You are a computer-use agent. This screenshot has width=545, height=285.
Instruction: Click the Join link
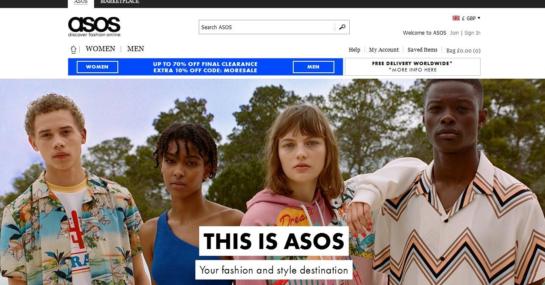[454, 33]
